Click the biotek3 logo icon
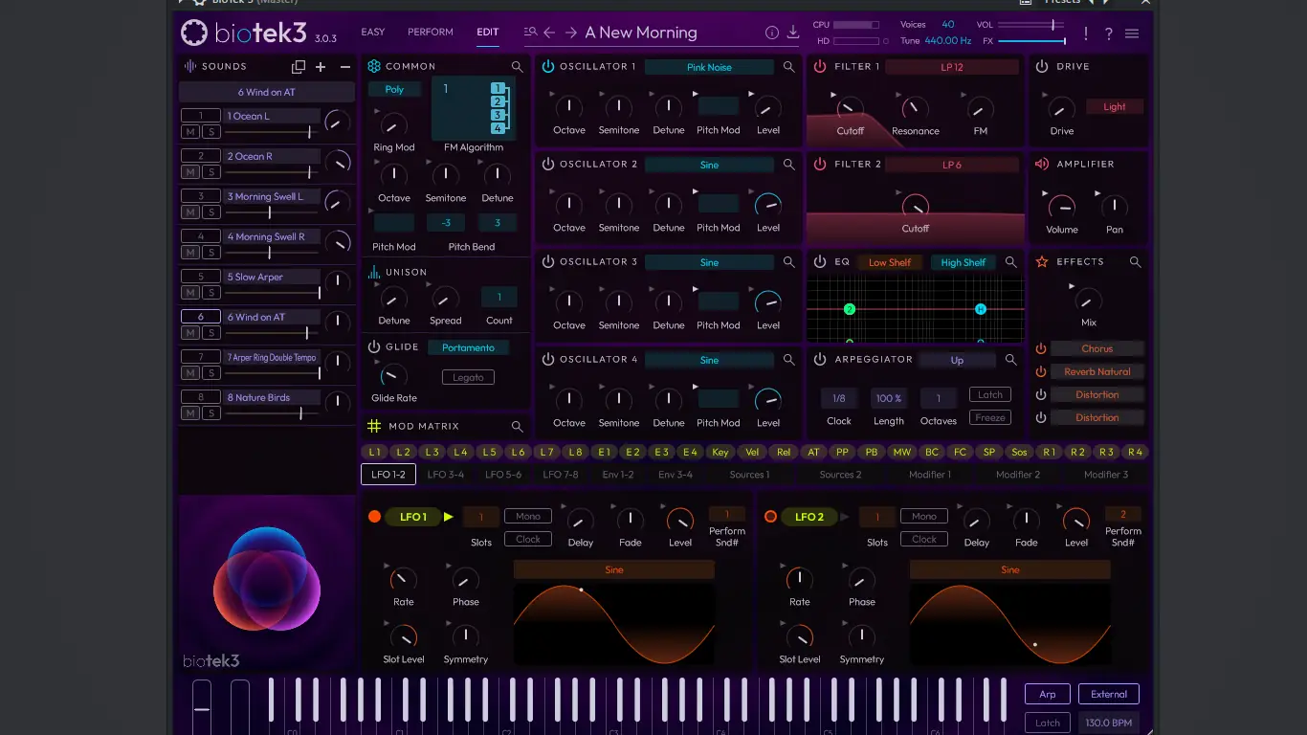 click(x=194, y=33)
